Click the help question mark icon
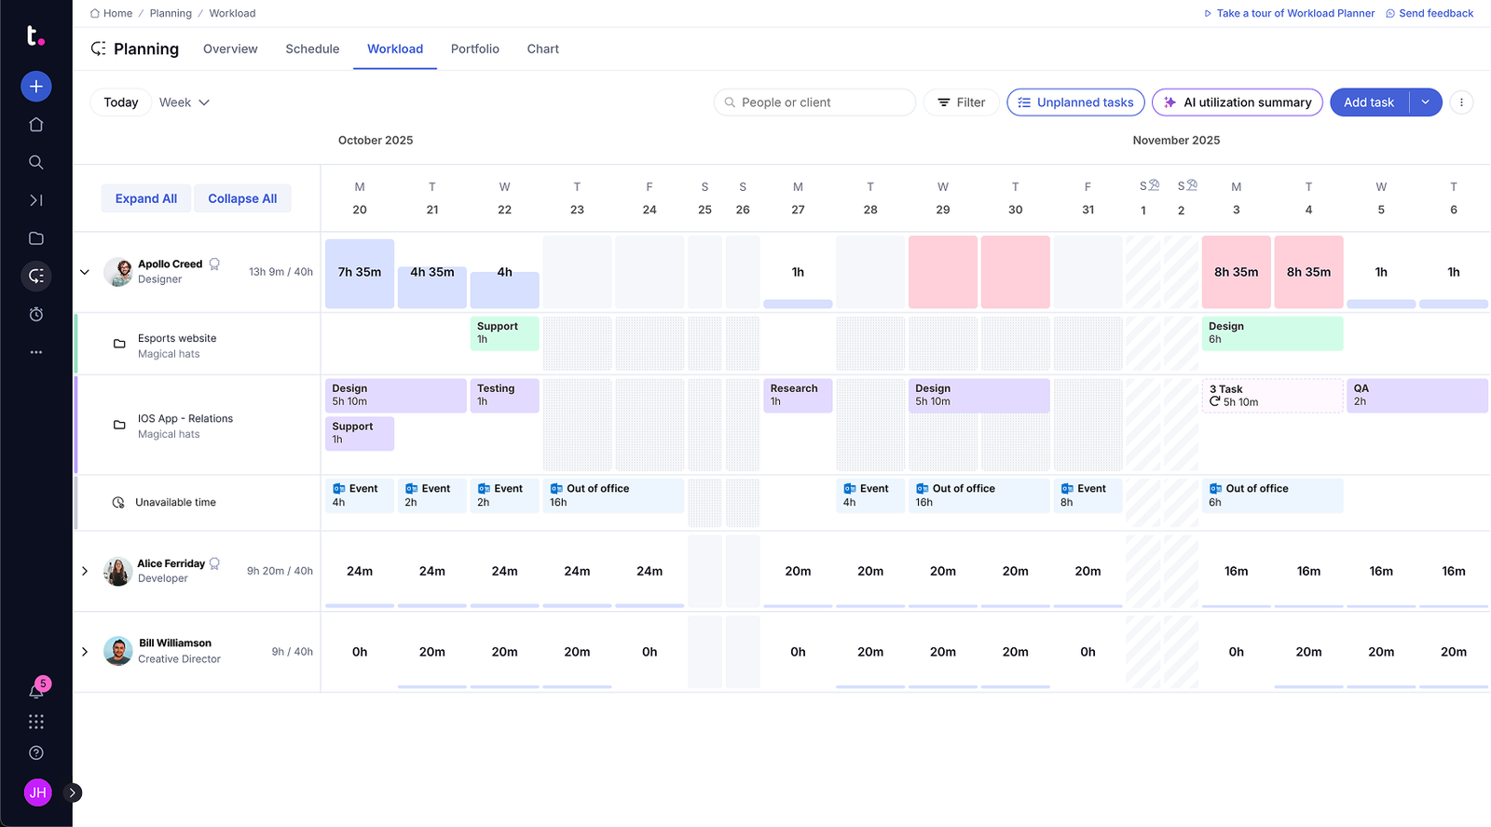The height and width of the screenshot is (827, 1491). tap(36, 752)
